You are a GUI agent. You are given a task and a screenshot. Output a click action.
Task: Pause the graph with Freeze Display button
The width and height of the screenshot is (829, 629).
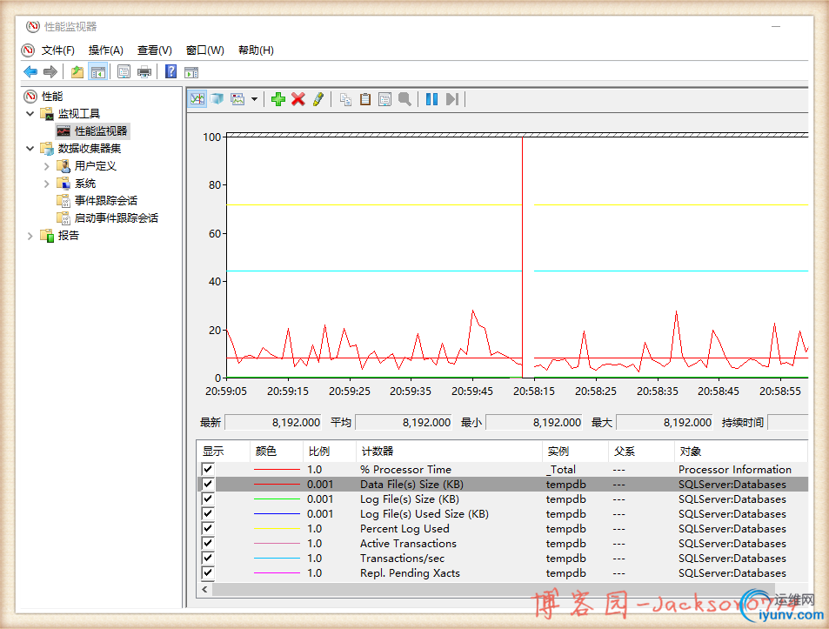(x=431, y=99)
